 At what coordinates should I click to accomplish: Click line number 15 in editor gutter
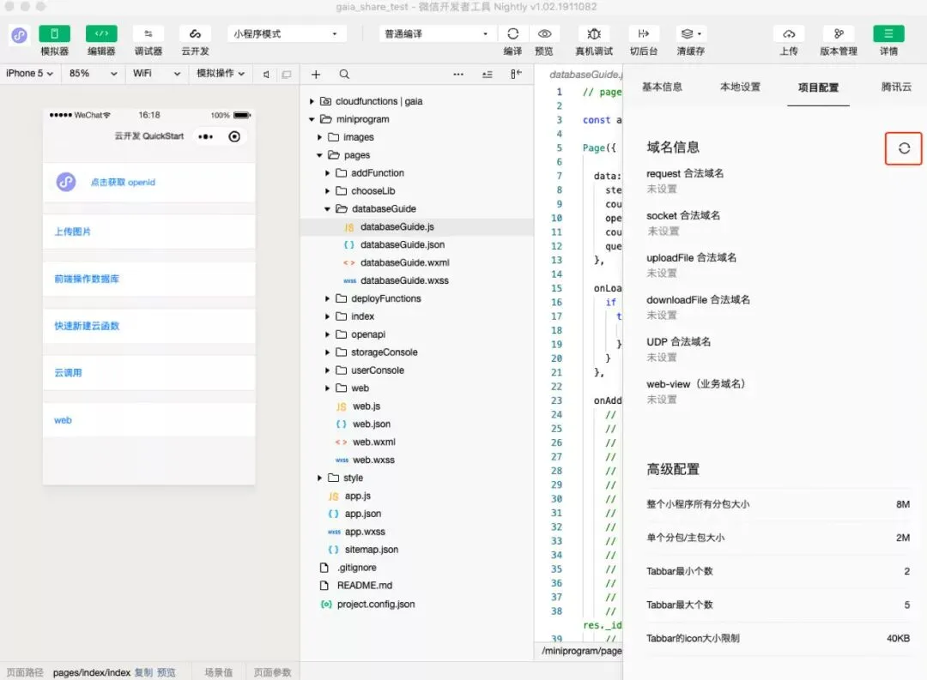(x=556, y=288)
